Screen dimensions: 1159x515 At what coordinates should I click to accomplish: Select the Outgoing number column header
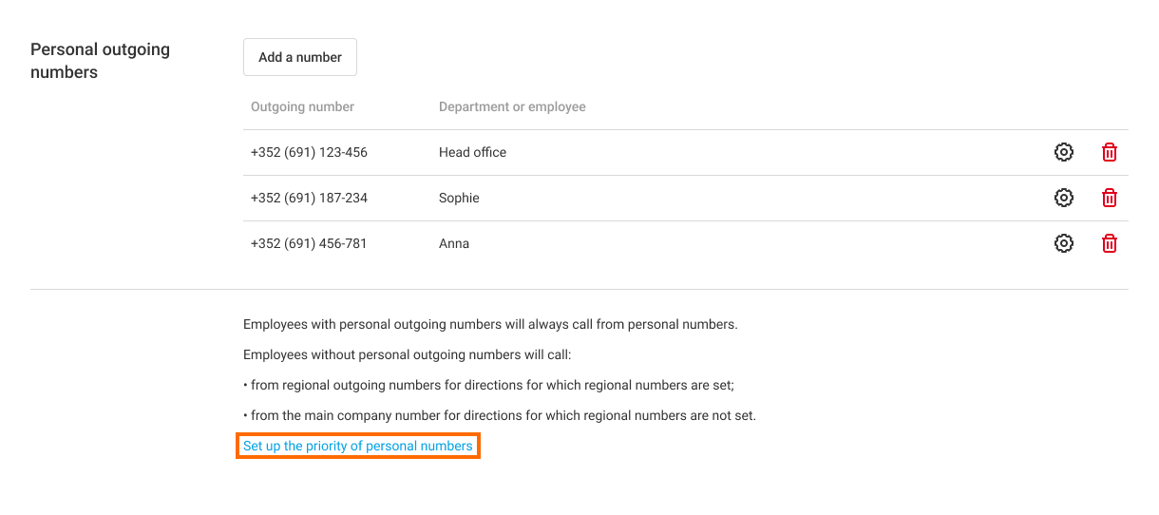tap(302, 106)
